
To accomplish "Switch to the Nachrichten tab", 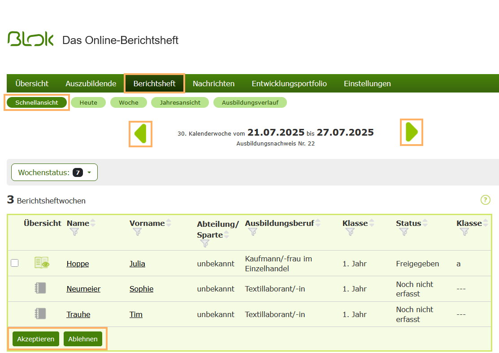I will pos(214,83).
